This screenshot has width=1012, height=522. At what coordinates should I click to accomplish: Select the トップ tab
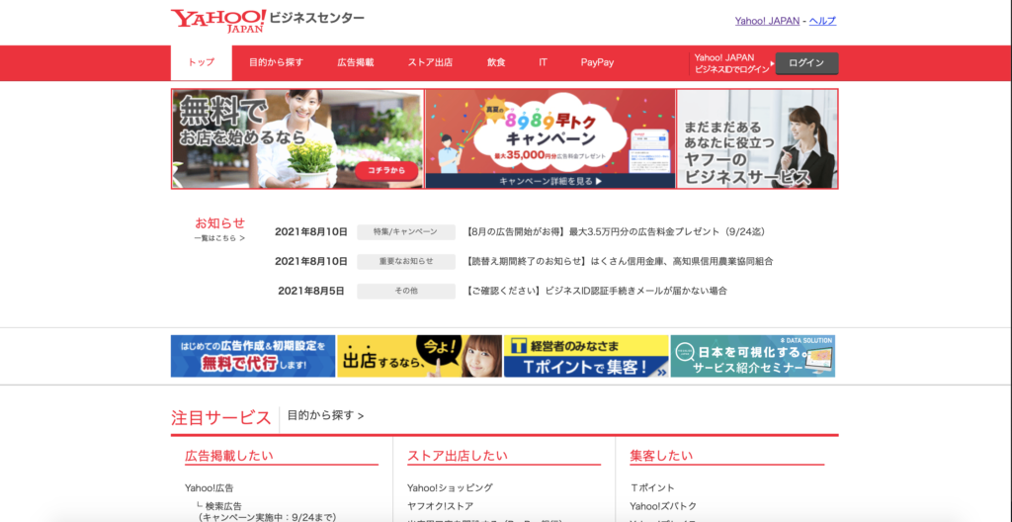(x=202, y=62)
